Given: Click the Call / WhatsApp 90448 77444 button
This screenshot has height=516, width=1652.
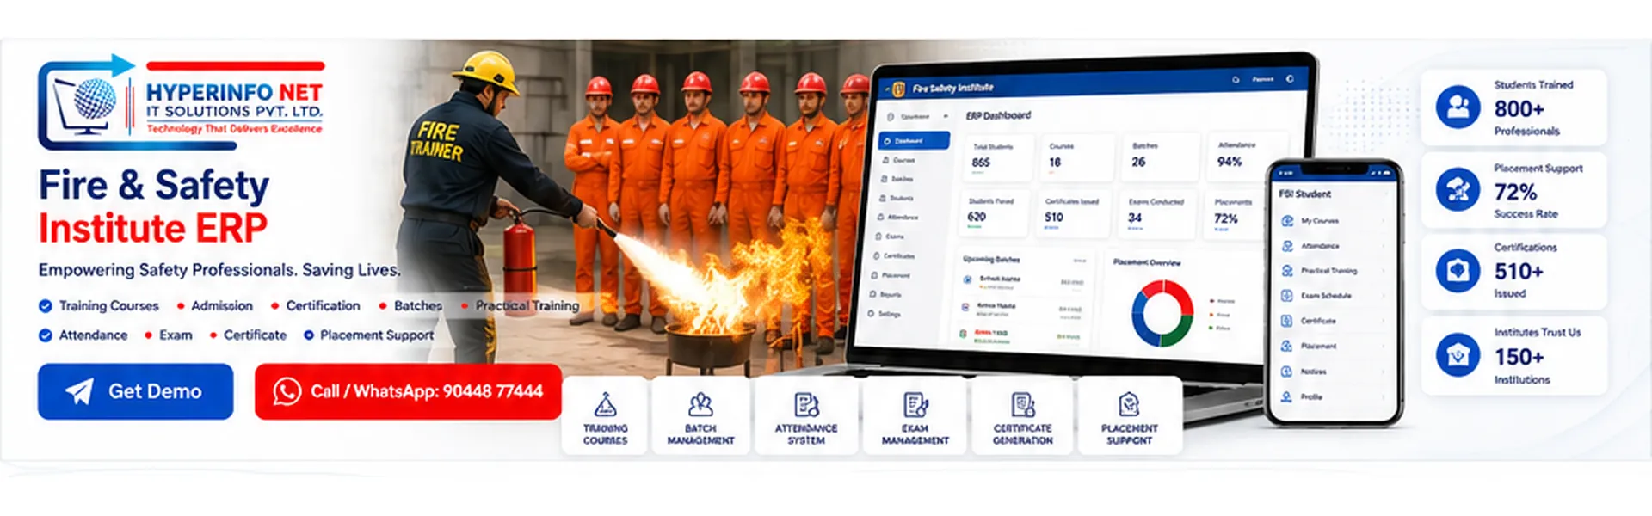Looking at the screenshot, I should pyautogui.click(x=408, y=391).
